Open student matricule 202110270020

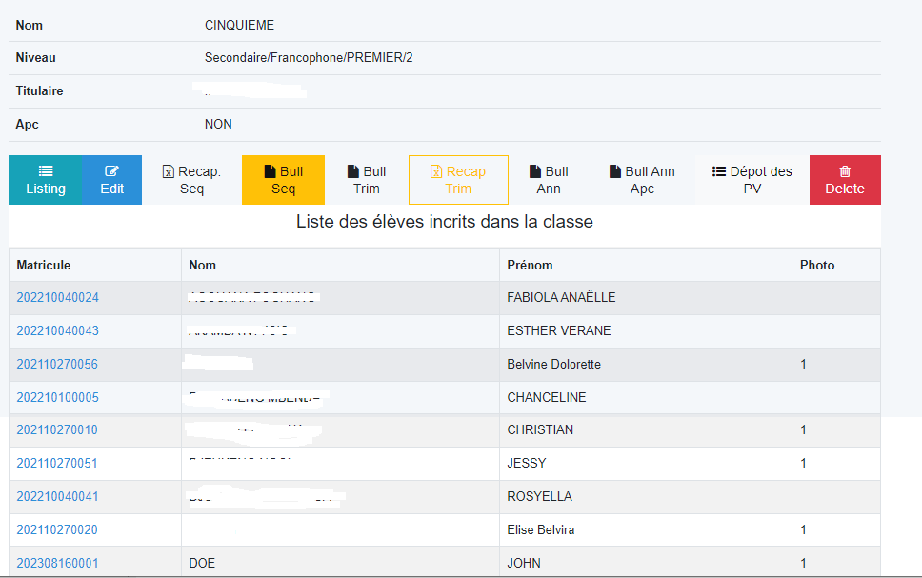click(57, 529)
